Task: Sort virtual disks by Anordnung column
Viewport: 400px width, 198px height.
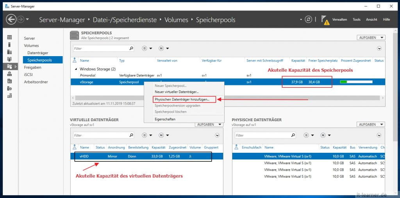Action: (116, 147)
